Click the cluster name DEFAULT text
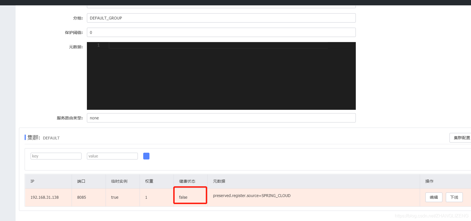The width and height of the screenshot is (471, 221). click(51, 138)
